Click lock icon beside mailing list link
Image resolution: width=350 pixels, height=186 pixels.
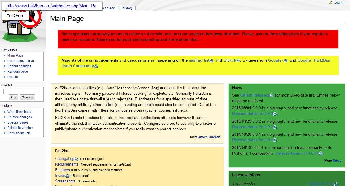[212, 61]
